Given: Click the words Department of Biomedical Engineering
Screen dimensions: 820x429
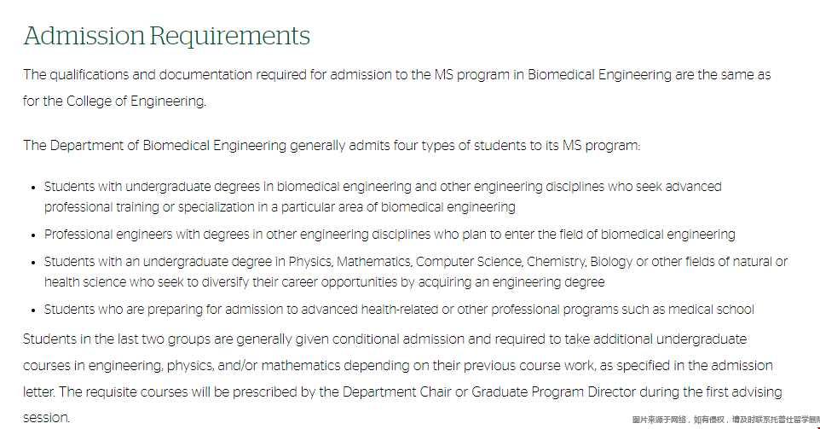Looking at the screenshot, I should pos(168,146).
